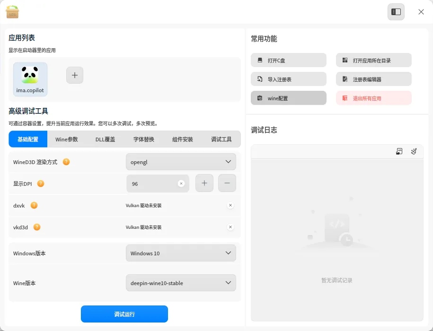
Task: Switch to the Wine参数 tab
Action: 67,139
